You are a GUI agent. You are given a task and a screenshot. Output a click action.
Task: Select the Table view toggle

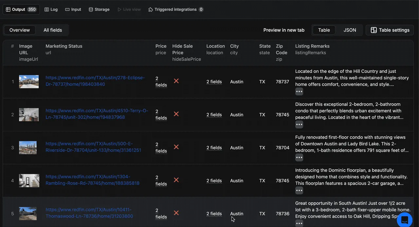[x=324, y=30]
